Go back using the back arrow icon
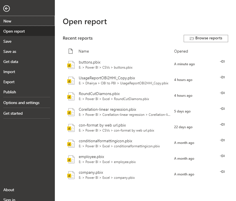 pyautogui.click(x=6, y=9)
